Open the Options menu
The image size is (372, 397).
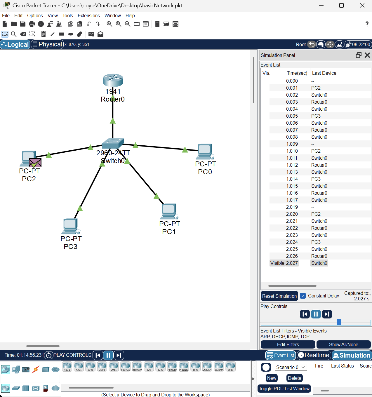[35, 15]
